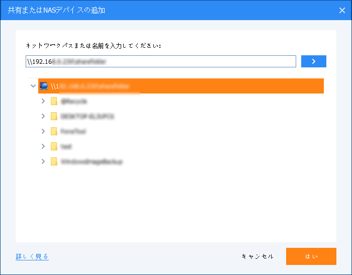Close the NAS device dialog
Screen dimensions: 352x275
341,10
